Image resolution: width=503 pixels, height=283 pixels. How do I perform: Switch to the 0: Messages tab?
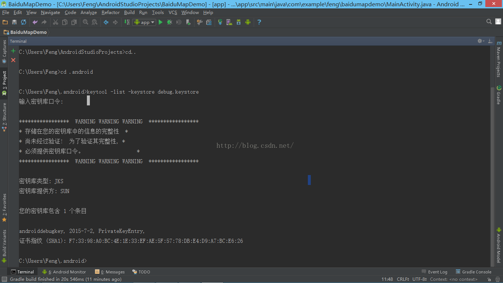(110, 272)
